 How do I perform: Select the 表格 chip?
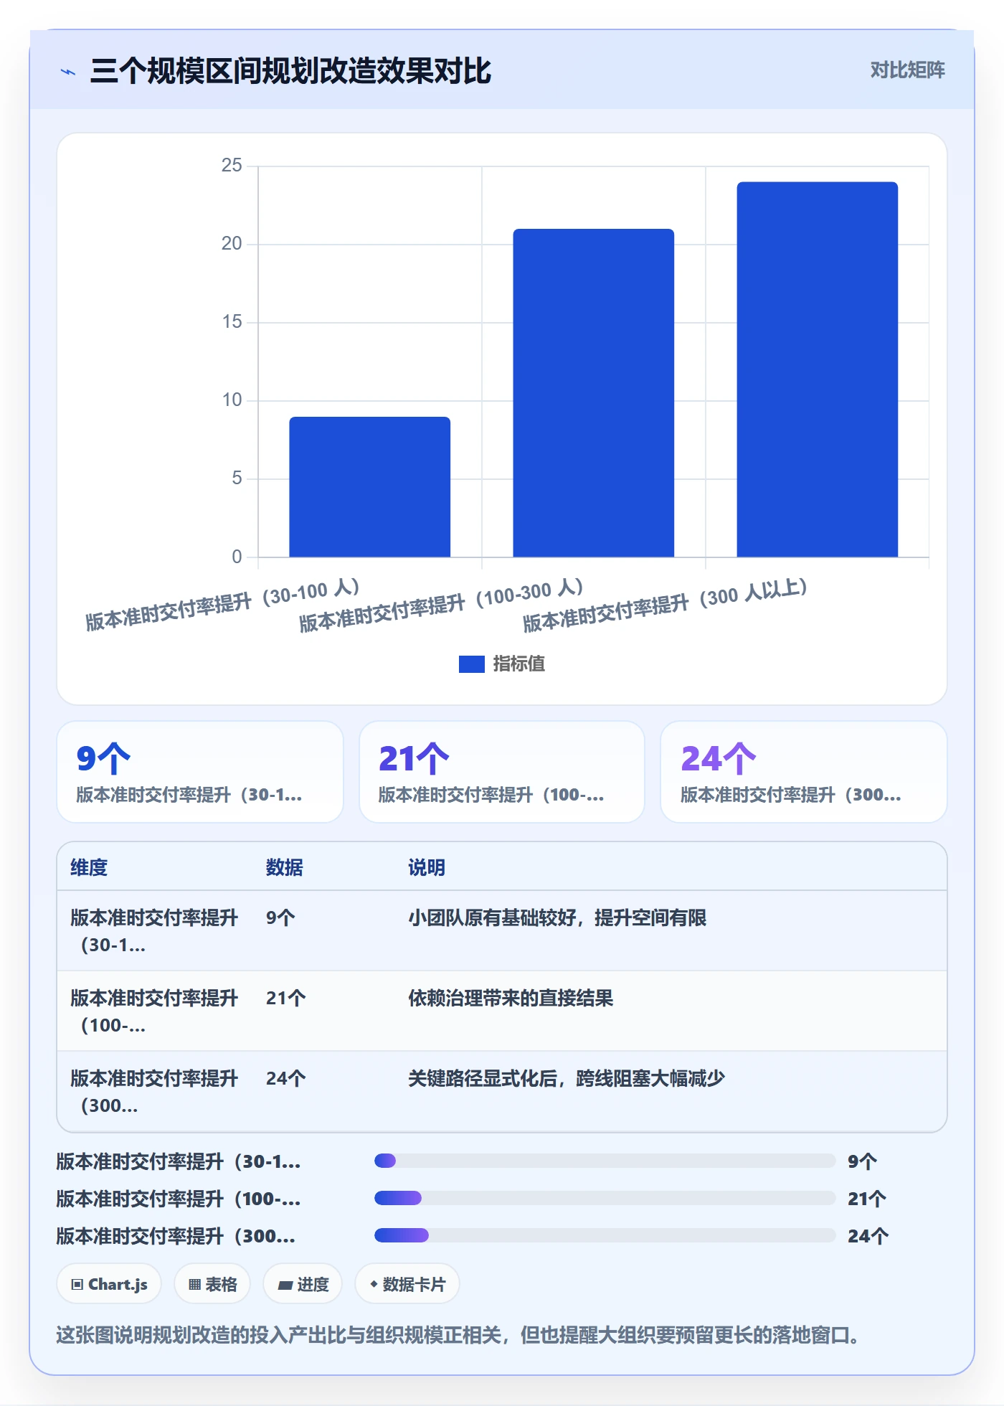pyautogui.click(x=212, y=1284)
